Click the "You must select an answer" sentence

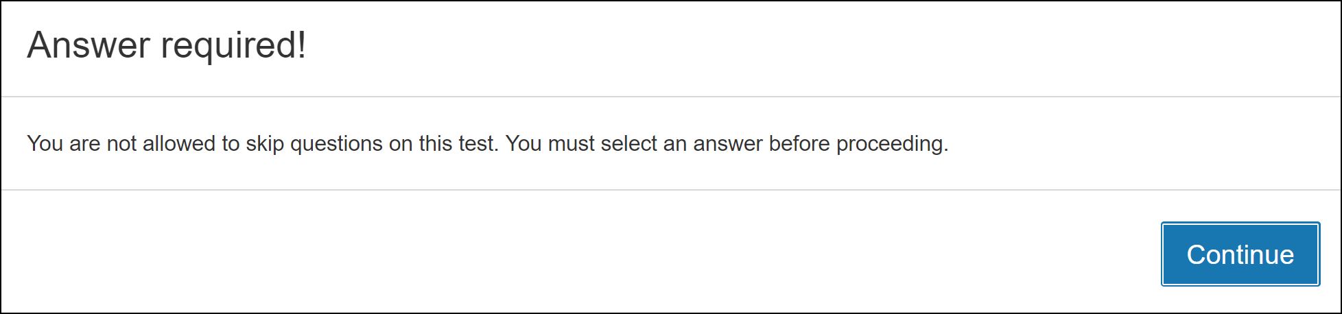(727, 143)
